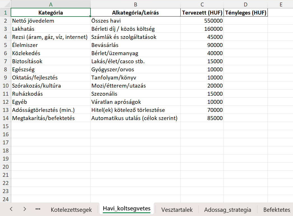Screen dimensions: 293x216
Task: Select the Lakhatás category cell
Action: coord(50,29)
